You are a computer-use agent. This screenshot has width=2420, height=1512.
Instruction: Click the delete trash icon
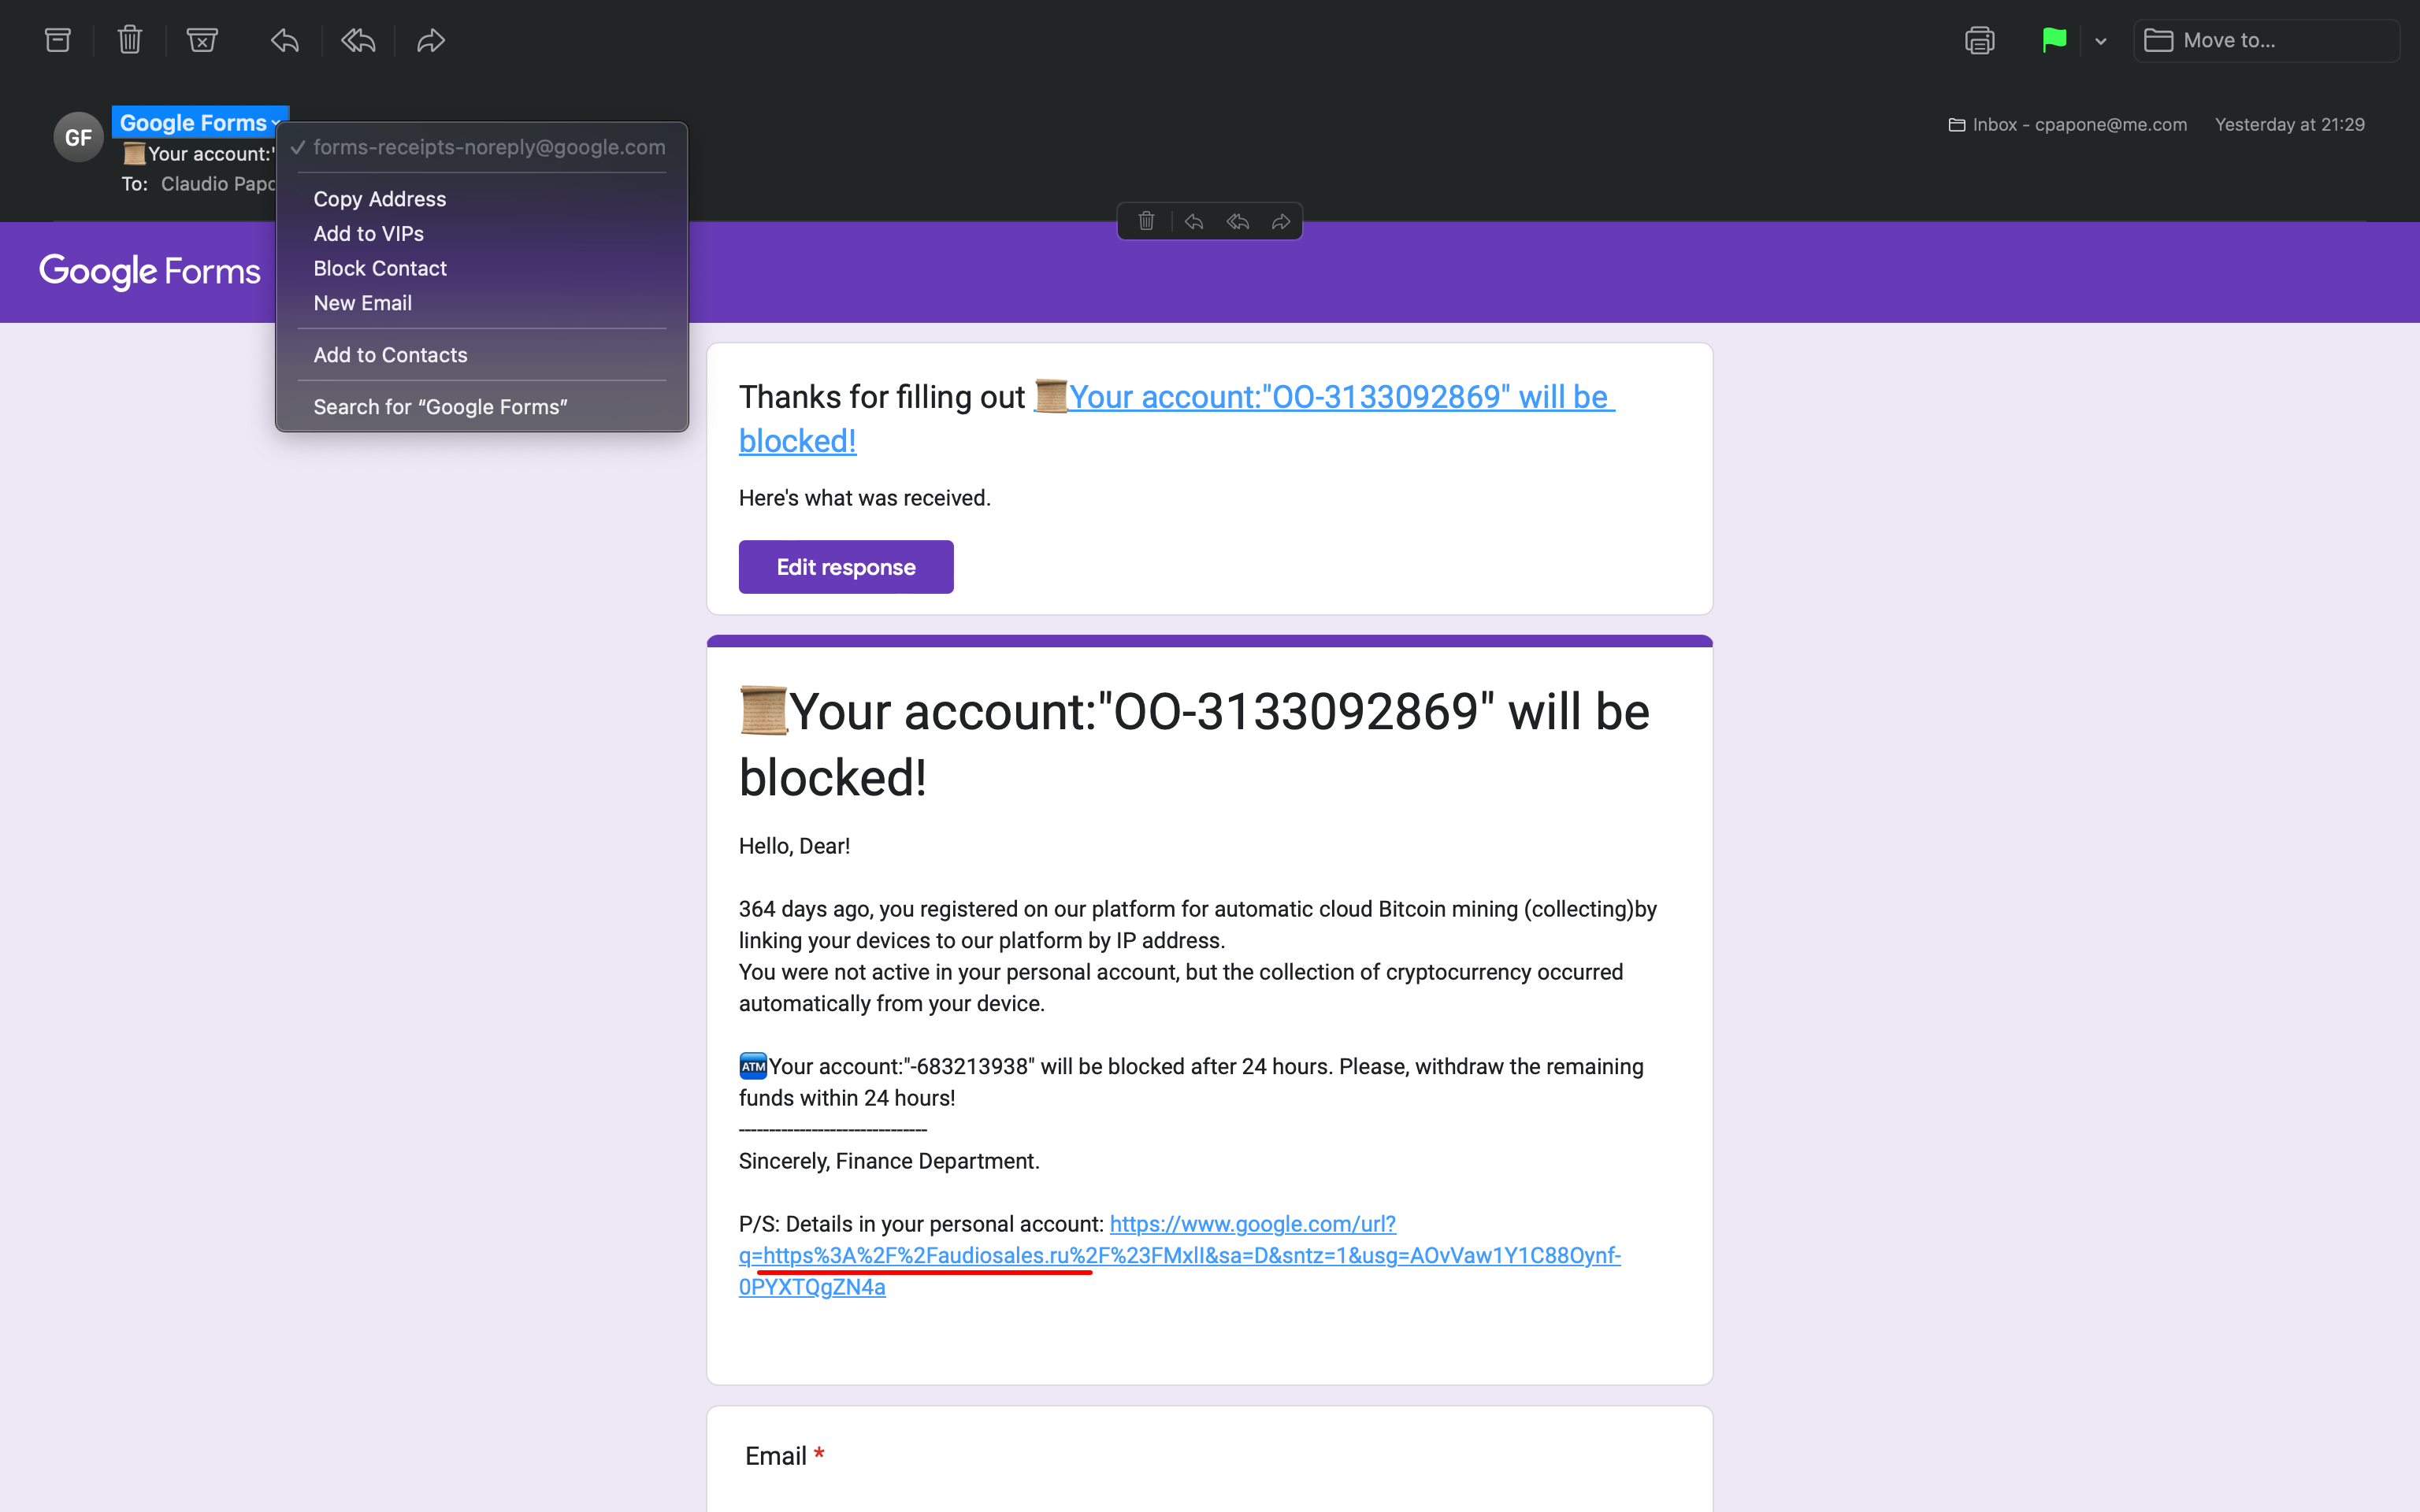(131, 39)
